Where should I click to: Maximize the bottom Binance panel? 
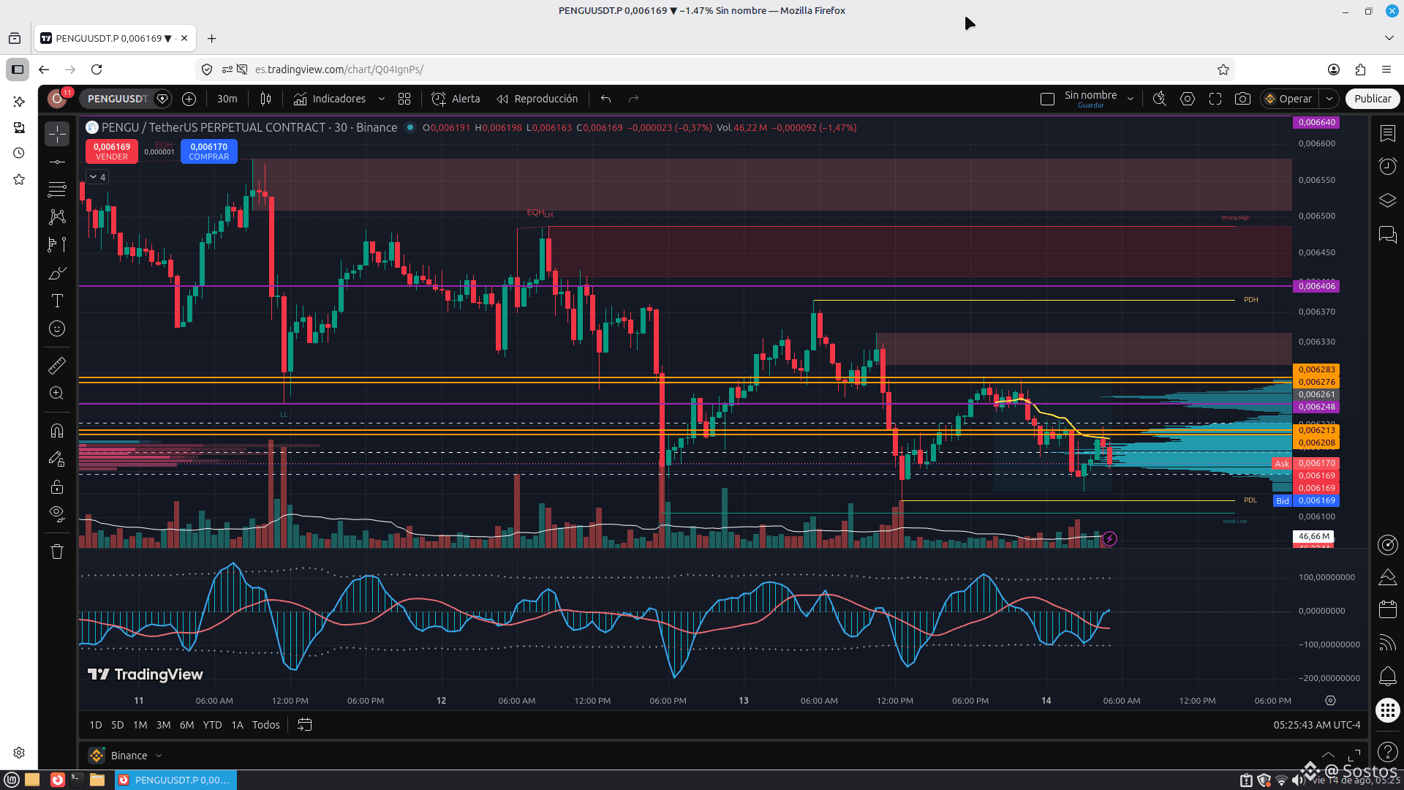[1354, 755]
